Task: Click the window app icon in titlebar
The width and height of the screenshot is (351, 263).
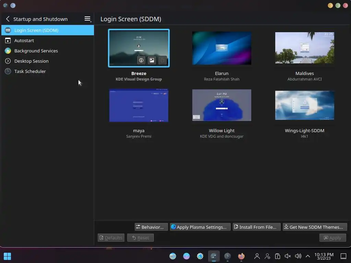Action: pos(5,5)
